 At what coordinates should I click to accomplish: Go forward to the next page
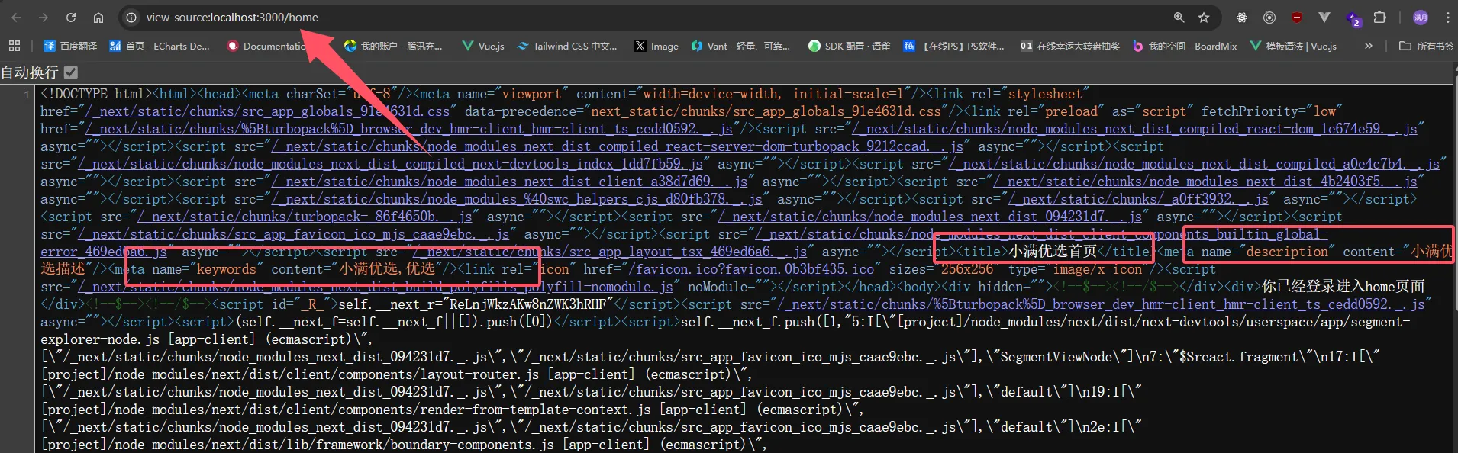pos(44,17)
